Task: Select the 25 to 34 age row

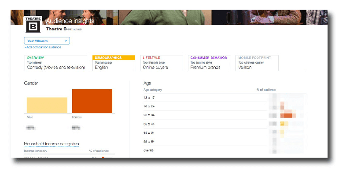Action: pos(225,115)
